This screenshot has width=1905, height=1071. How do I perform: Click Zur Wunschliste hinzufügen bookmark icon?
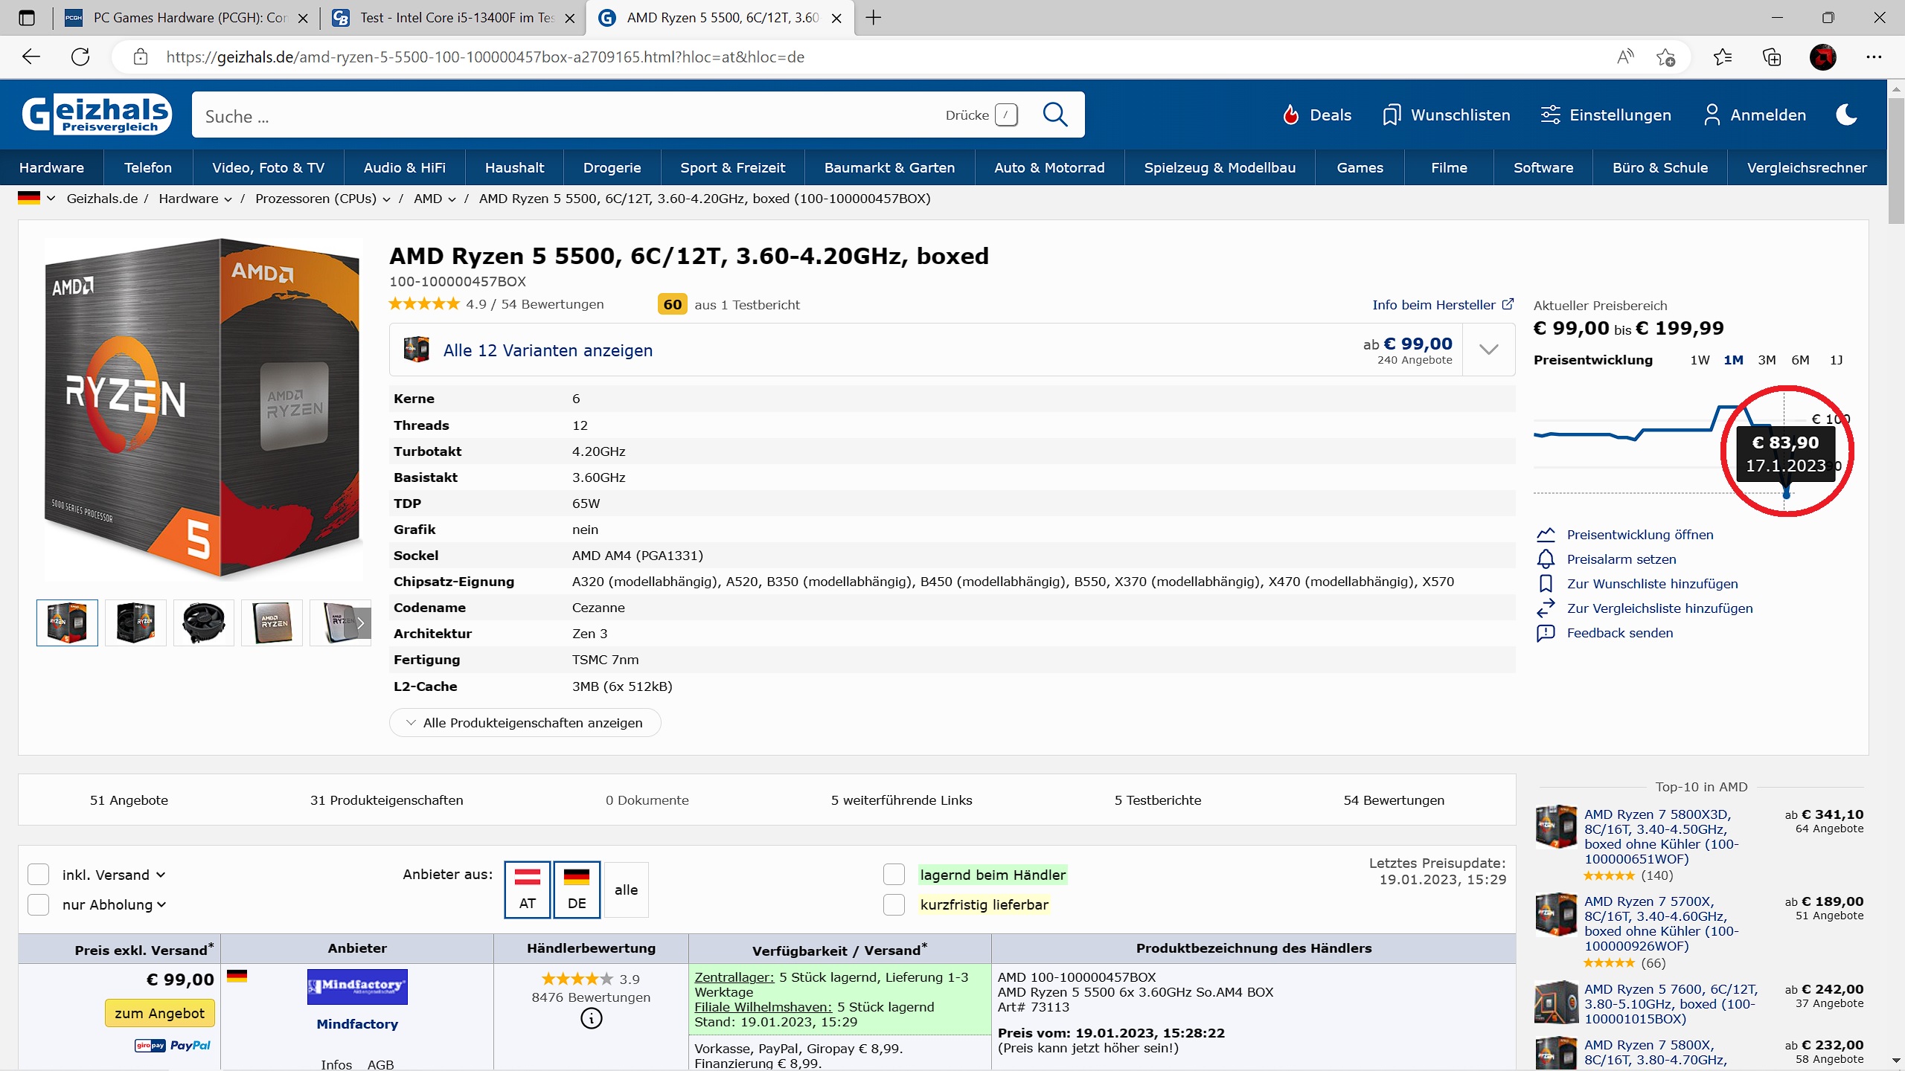(1546, 584)
